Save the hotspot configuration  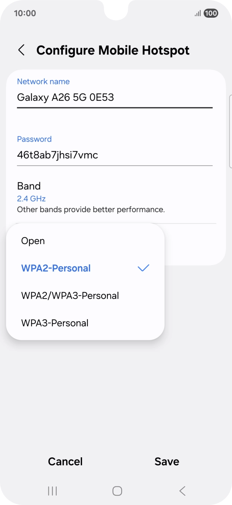click(x=166, y=461)
